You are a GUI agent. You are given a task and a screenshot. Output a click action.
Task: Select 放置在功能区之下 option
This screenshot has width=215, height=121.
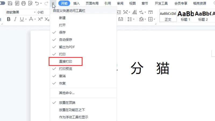tap(83, 110)
